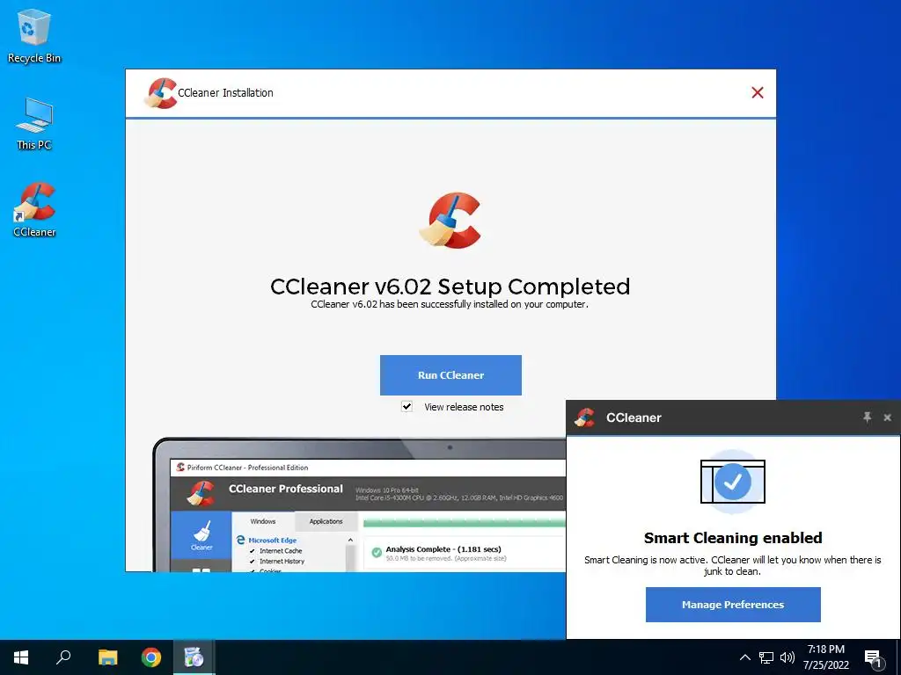Select the Recycle Bin desktop icon
Image resolution: width=901 pixels, height=675 pixels.
pos(34,35)
